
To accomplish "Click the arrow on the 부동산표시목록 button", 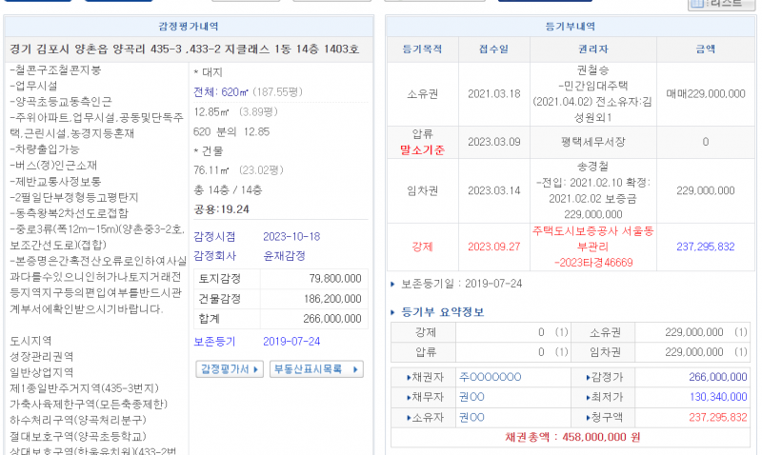I will tap(356, 369).
